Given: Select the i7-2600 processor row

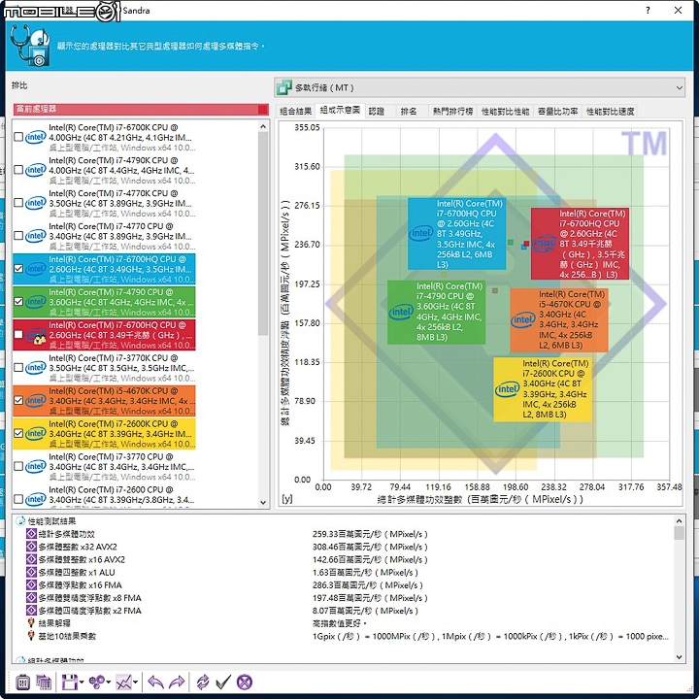Looking at the screenshot, I should 104,496.
